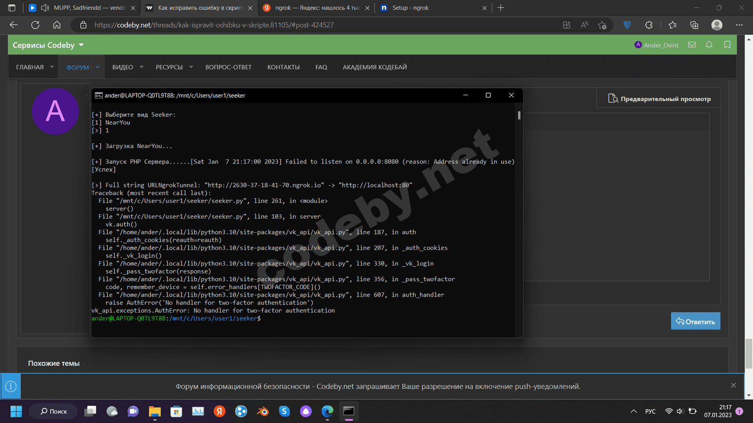This screenshot has width=753, height=423.
Task: Open the Windows Start menu
Action: [16, 411]
